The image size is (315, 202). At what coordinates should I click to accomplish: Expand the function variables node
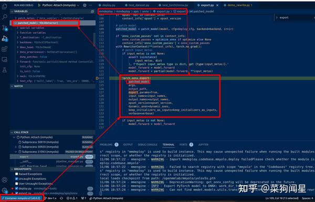pyautogui.click(x=18, y=33)
